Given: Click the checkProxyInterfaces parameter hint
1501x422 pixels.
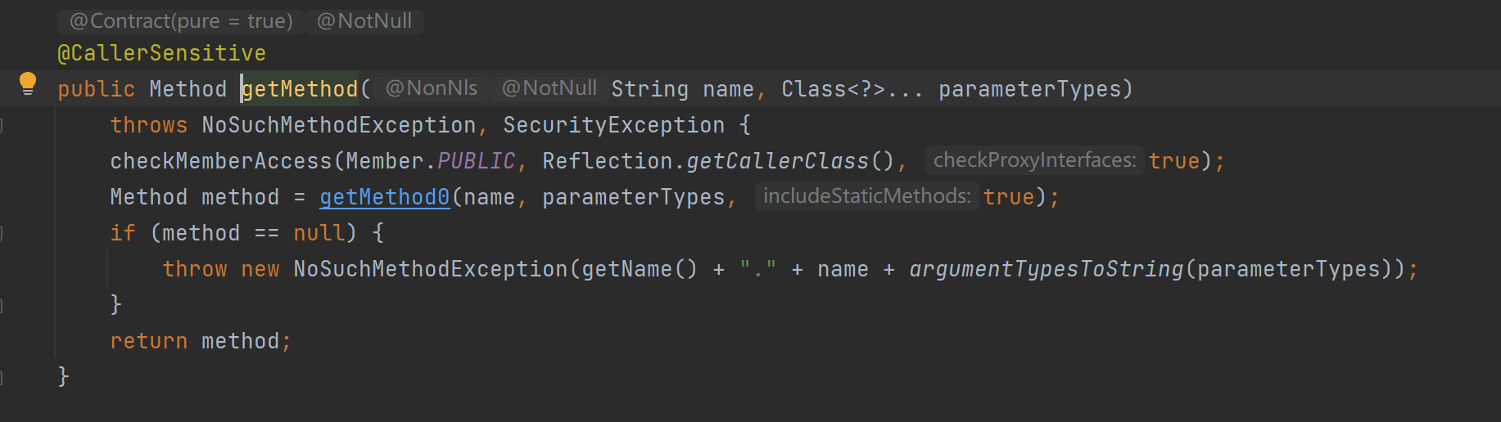Looking at the screenshot, I should (1035, 160).
